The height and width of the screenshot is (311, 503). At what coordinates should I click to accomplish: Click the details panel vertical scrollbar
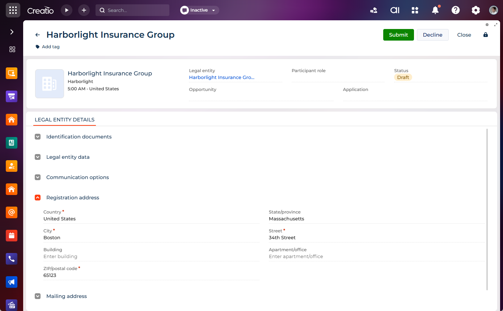coord(487,210)
